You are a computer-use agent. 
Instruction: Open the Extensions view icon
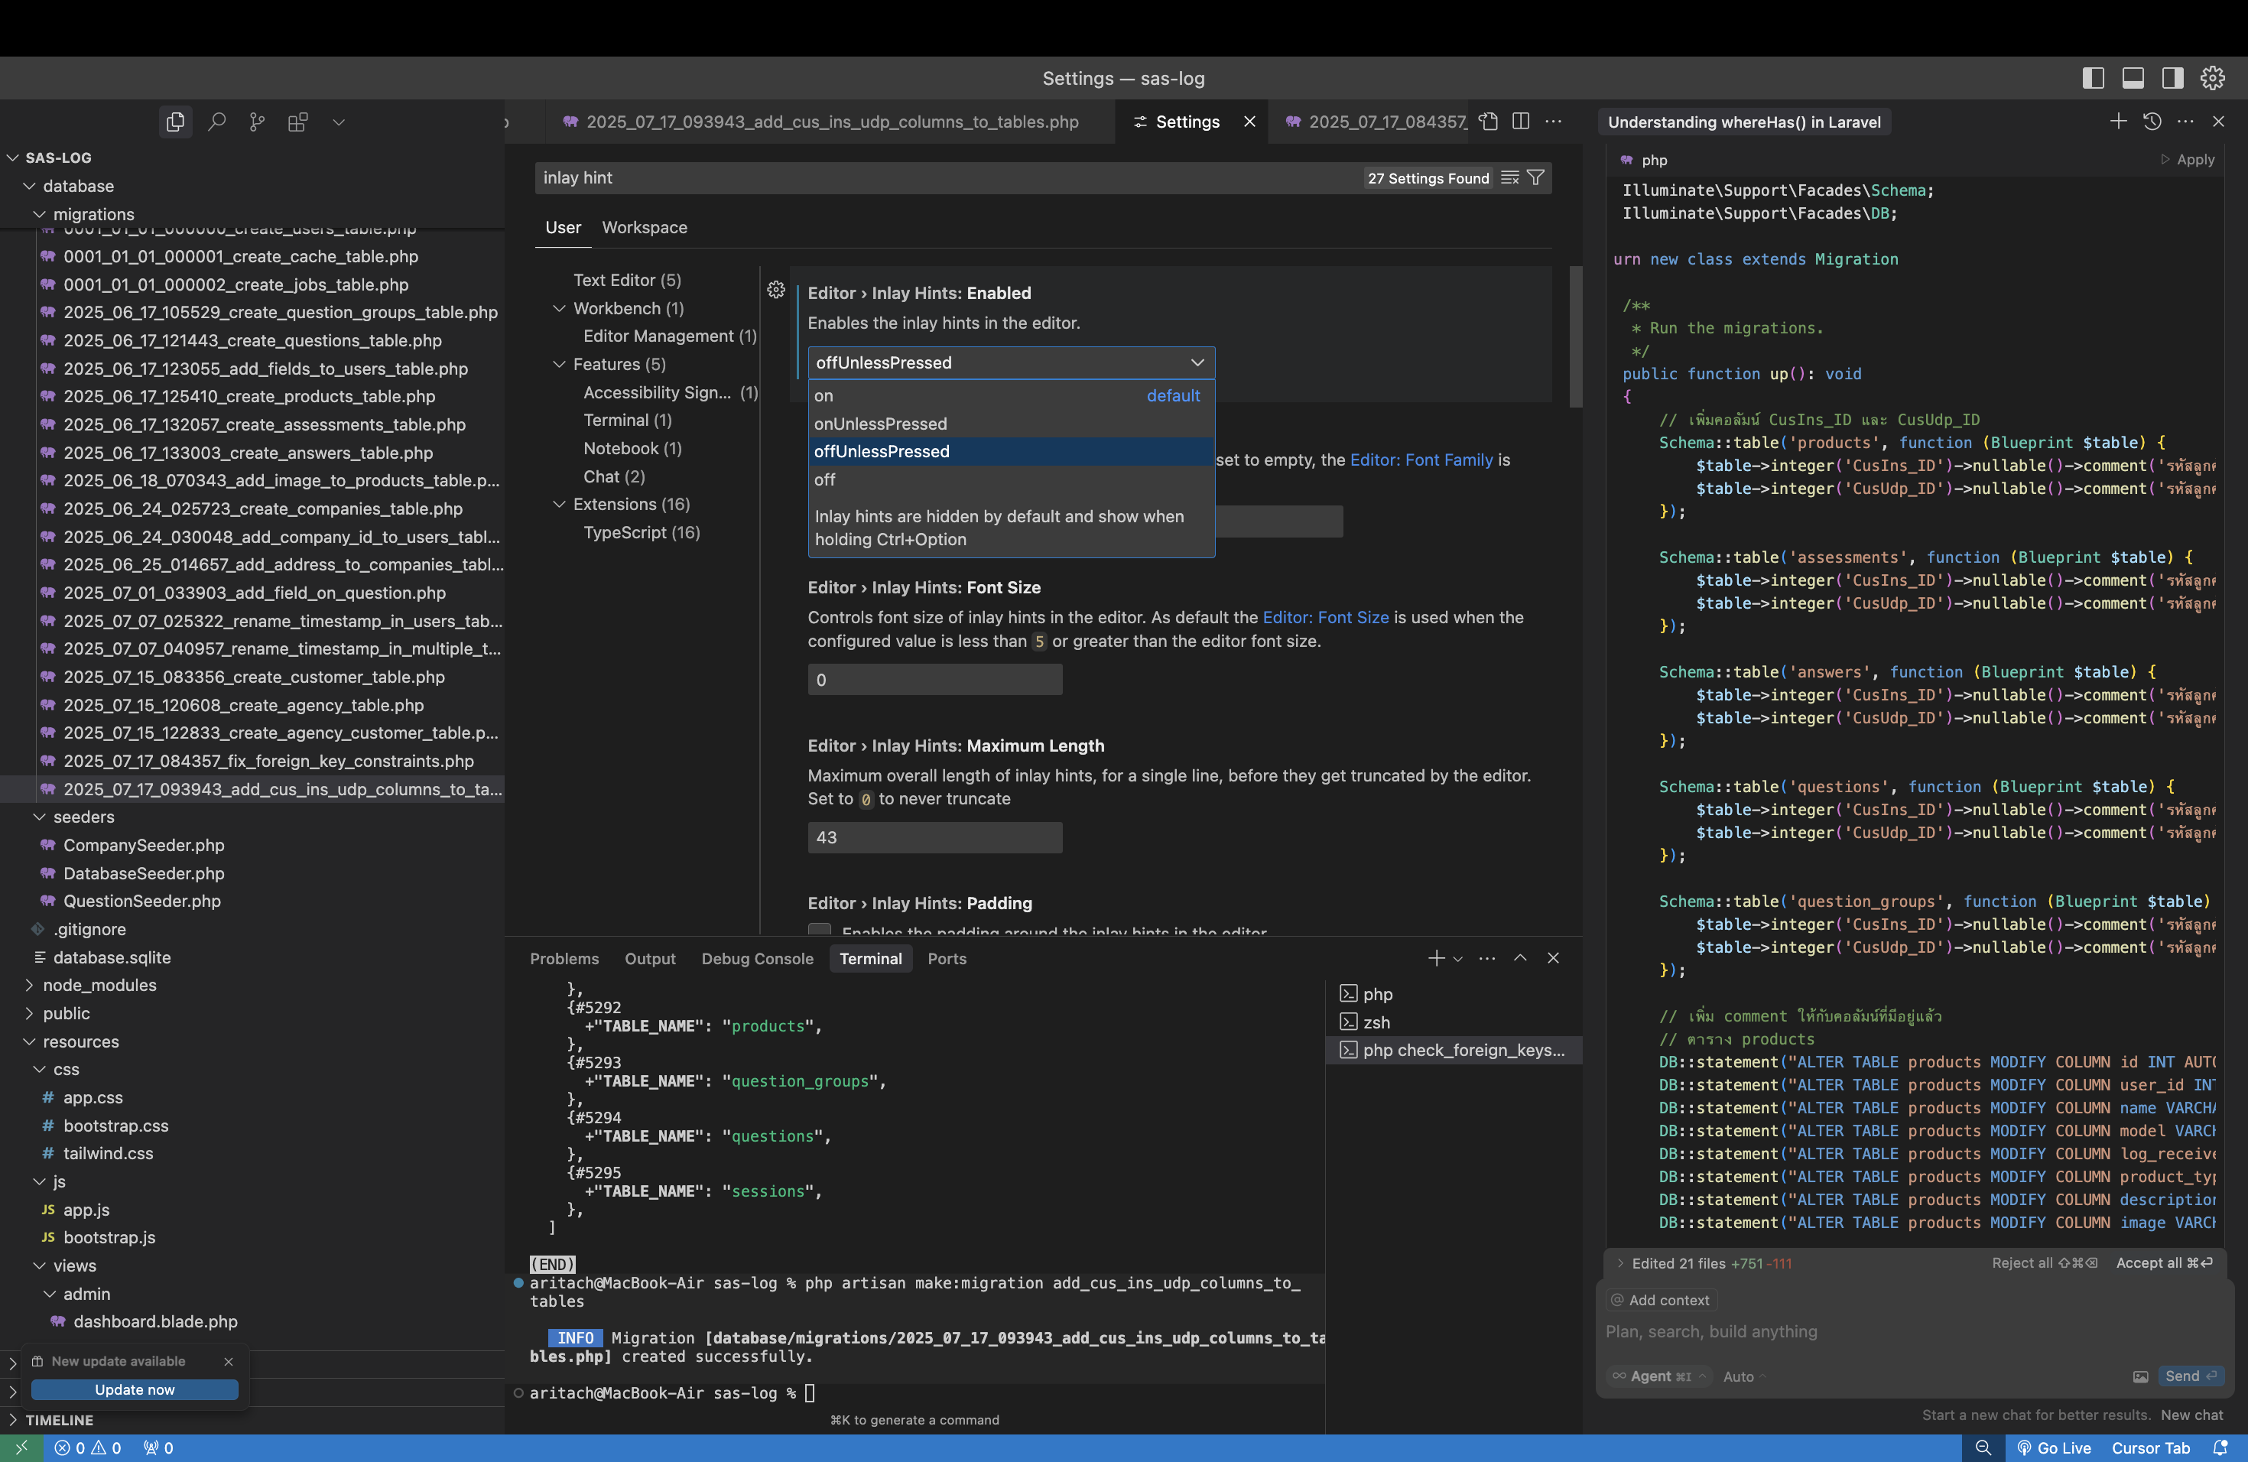tap(297, 122)
